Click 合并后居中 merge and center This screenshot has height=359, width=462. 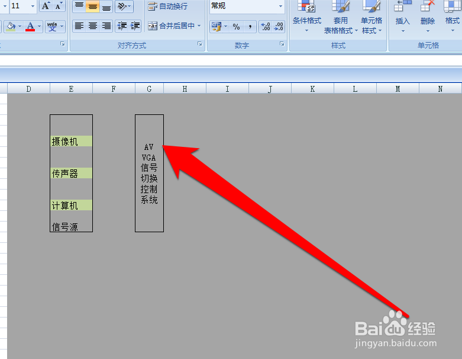171,26
